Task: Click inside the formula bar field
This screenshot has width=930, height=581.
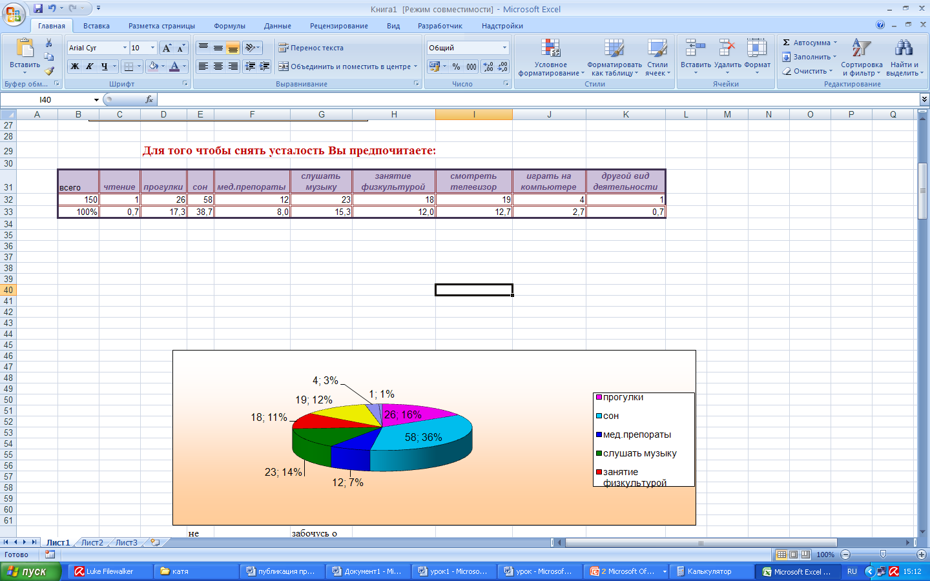Action: coord(538,99)
